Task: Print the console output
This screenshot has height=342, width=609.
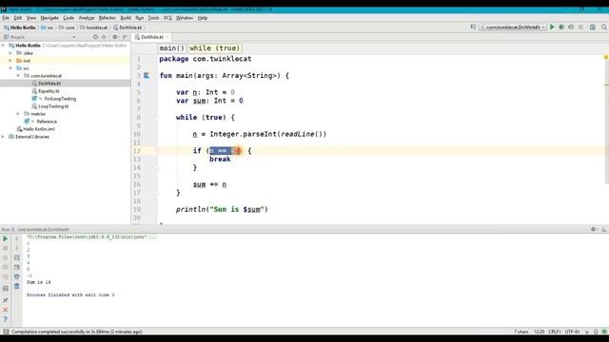Action: pos(17,276)
